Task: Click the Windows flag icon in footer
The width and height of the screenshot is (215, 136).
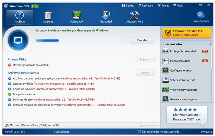Action: (x=7, y=125)
